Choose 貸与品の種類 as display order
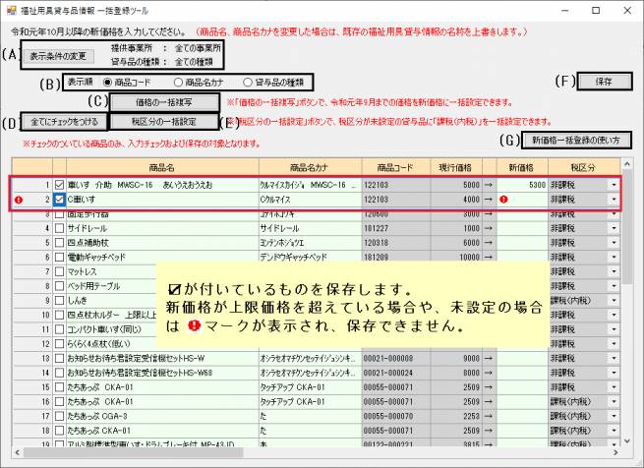 pyautogui.click(x=261, y=83)
